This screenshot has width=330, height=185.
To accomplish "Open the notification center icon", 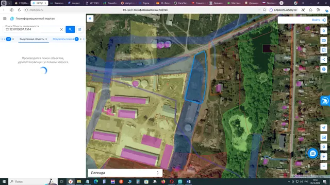I will click(325, 181).
